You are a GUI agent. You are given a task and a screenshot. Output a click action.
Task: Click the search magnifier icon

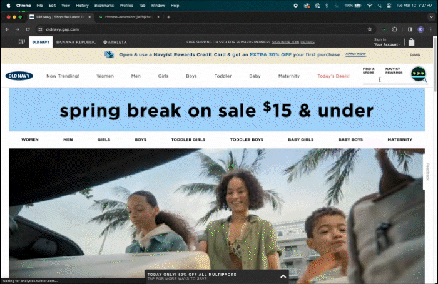pos(425,81)
